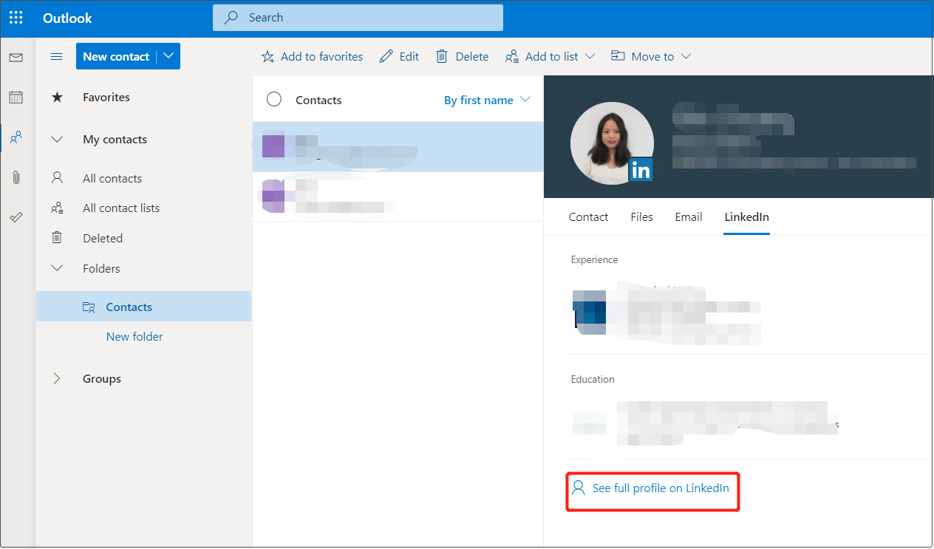Click the Favorites star icon in the sidebar
This screenshot has height=549, width=934.
57,97
